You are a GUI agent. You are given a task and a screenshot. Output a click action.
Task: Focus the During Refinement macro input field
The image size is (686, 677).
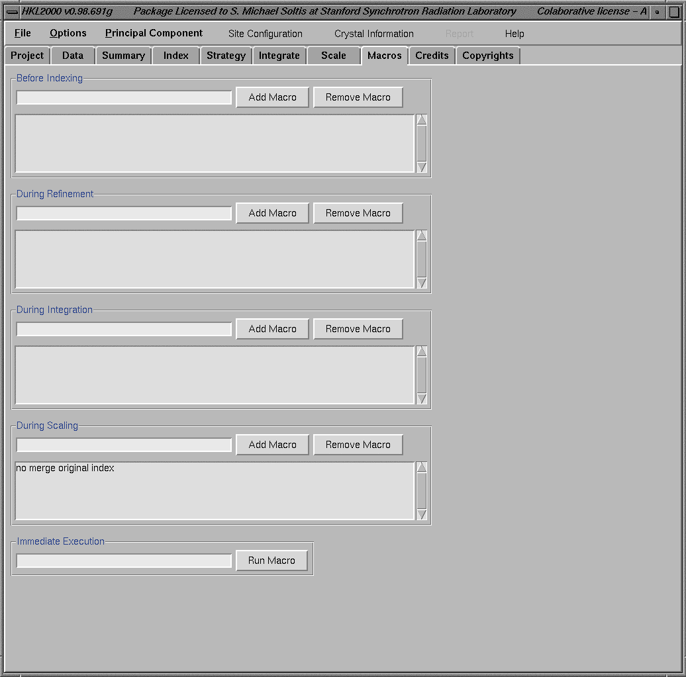[124, 213]
